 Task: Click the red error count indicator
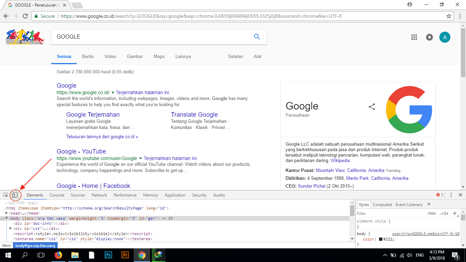pos(440,195)
